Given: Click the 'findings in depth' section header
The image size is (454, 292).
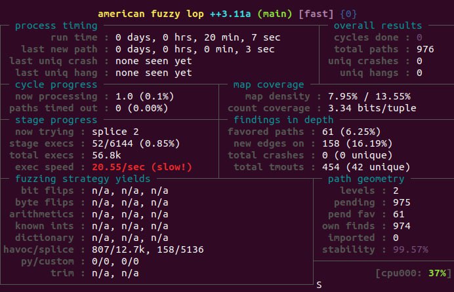Looking at the screenshot, I should coord(283,120).
